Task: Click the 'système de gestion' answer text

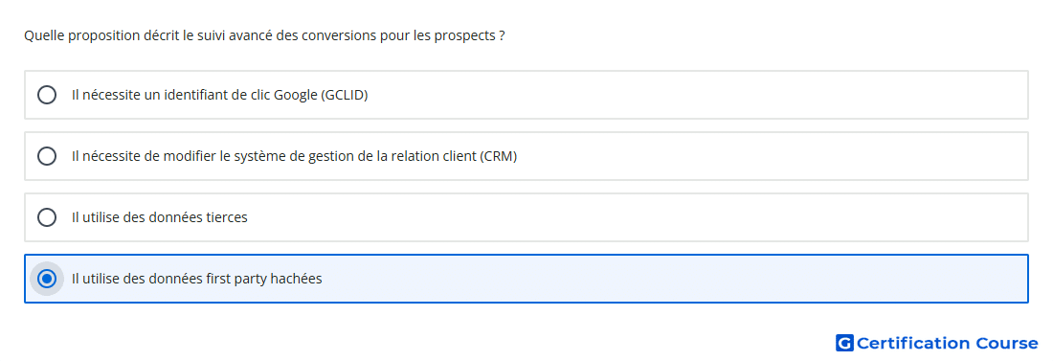Action: (x=294, y=156)
